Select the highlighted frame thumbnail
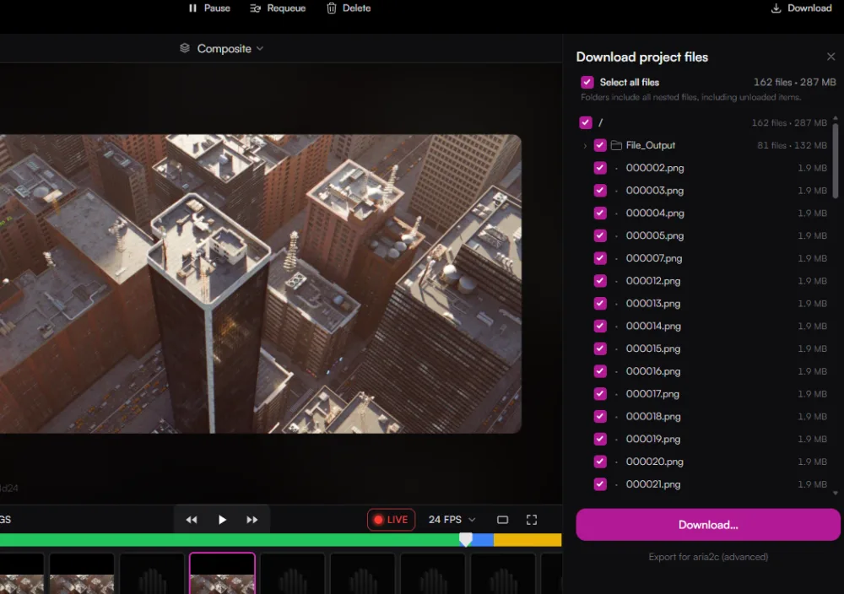This screenshot has width=844, height=594. [222, 573]
